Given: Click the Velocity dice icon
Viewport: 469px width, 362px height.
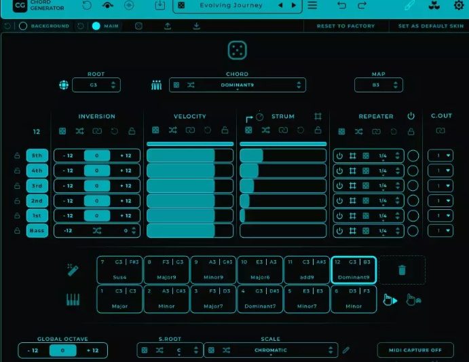Looking at the screenshot, I should tap(155, 130).
